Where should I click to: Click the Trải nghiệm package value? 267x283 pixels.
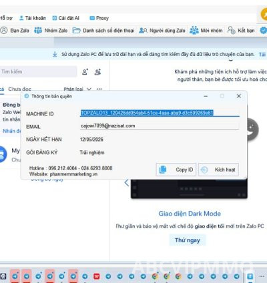tap(92, 152)
